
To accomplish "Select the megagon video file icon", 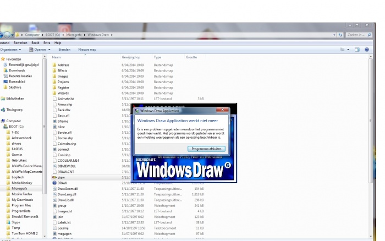I will point(54,234).
